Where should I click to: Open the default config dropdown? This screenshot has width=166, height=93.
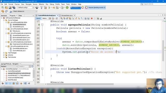pos(26,7)
